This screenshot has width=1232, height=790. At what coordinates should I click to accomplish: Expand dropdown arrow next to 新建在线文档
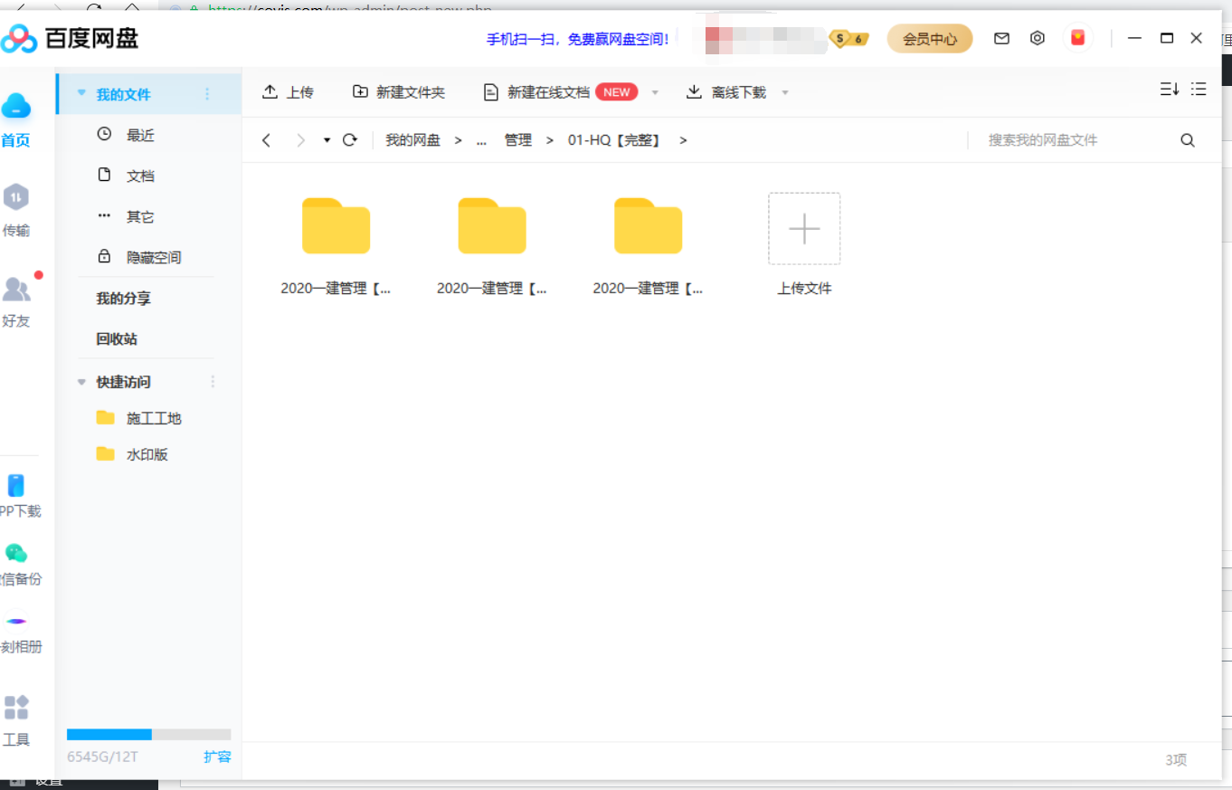coord(655,93)
